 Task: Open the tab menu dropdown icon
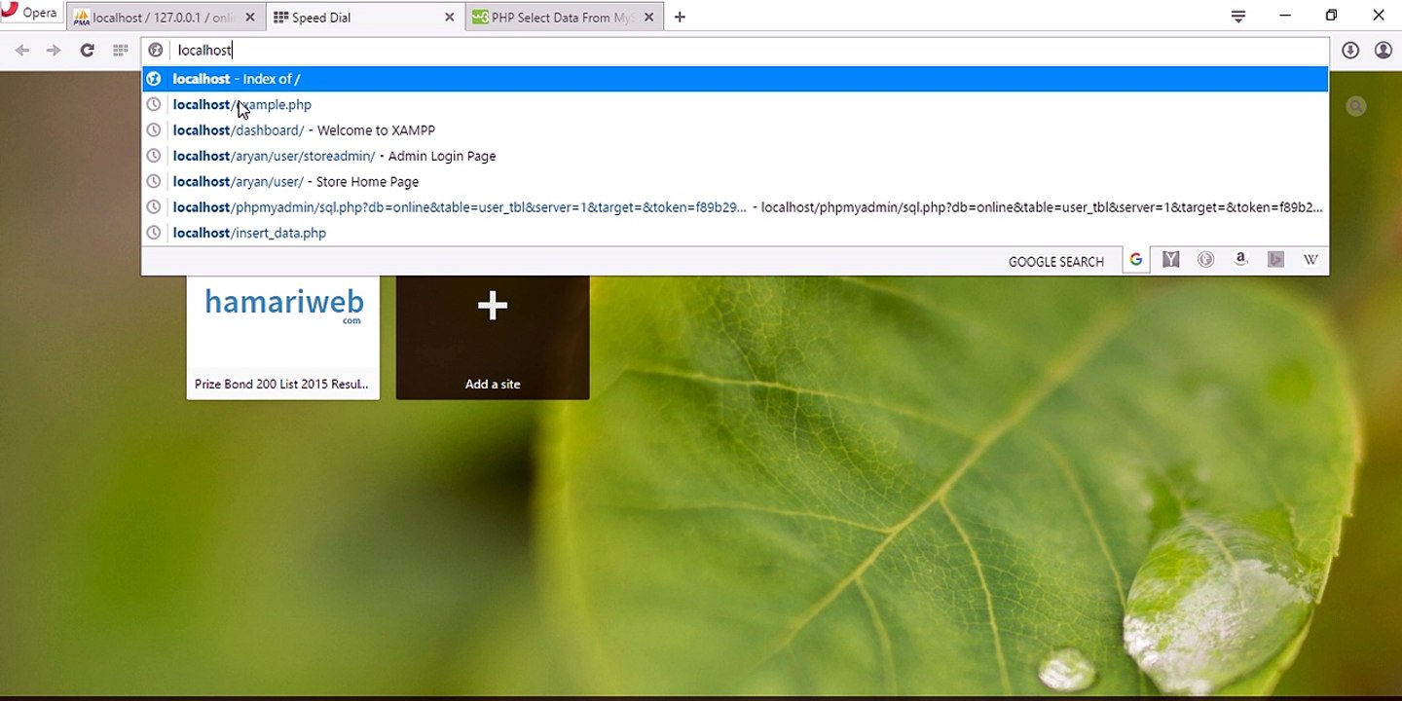1238,17
